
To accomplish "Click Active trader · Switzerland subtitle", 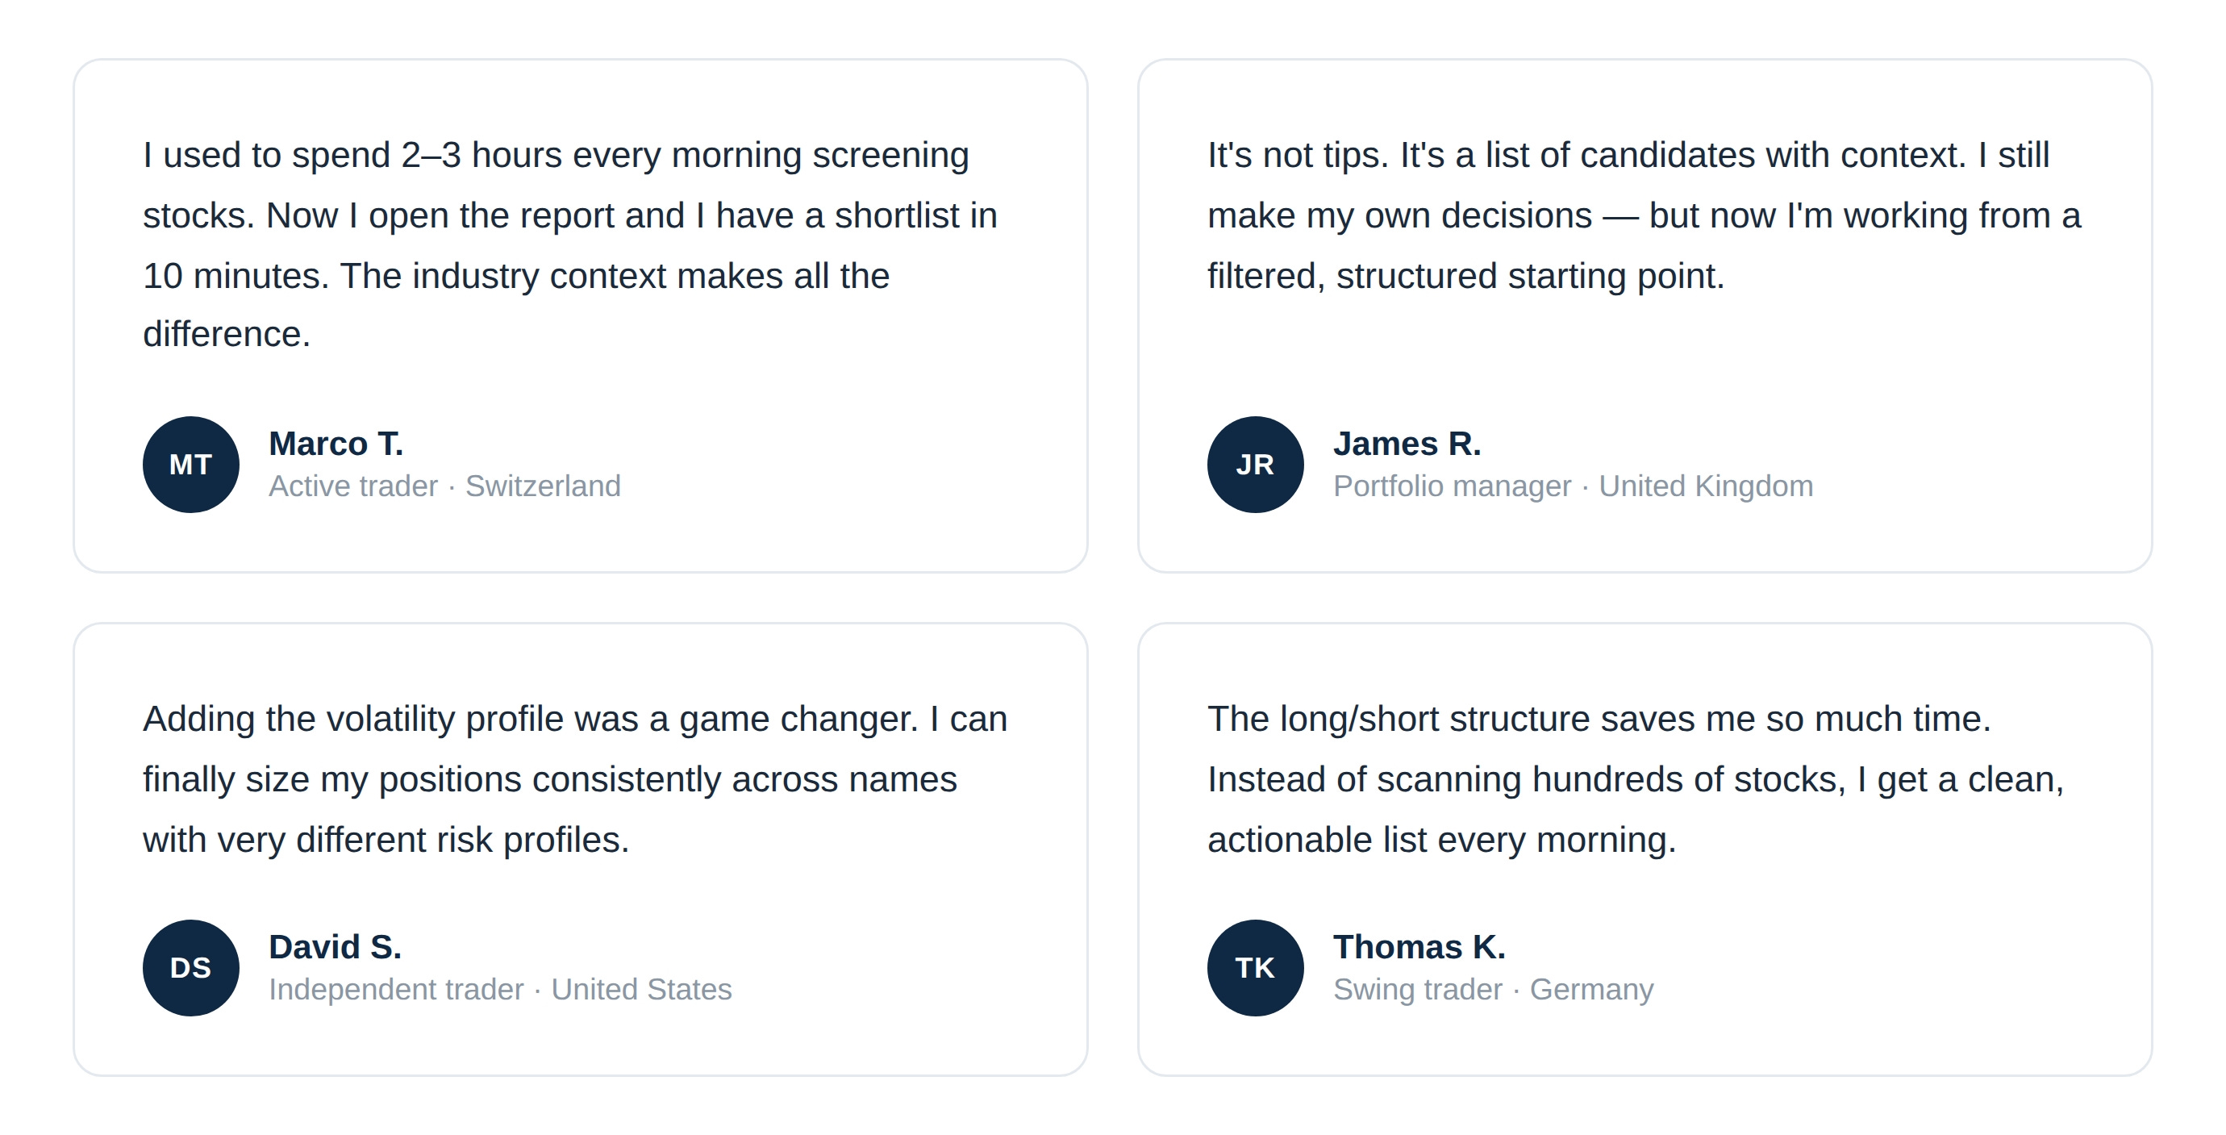I will click(x=444, y=486).
